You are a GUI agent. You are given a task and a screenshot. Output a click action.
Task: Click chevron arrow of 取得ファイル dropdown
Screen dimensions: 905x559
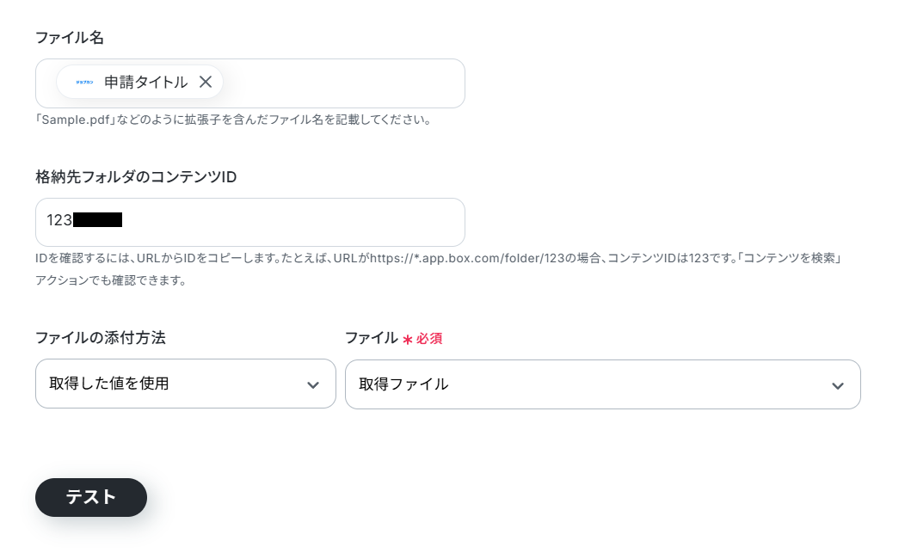(x=838, y=386)
